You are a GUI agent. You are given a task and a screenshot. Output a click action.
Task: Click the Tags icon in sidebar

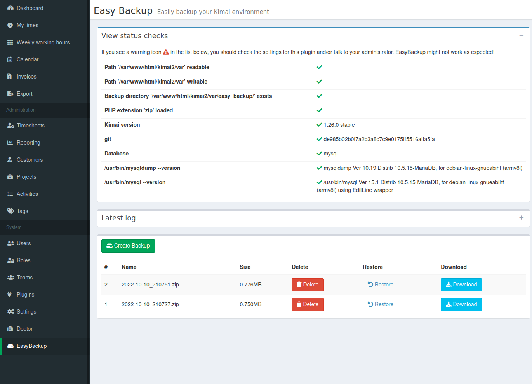click(x=10, y=211)
